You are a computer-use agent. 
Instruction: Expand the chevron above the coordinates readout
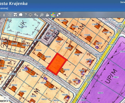5,98
